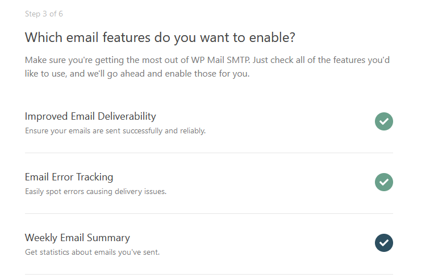The height and width of the screenshot is (278, 434).
Task: Click the "Which email features" page heading
Action: [160, 37]
